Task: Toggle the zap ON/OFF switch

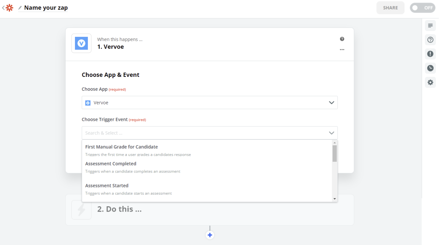Action: point(422,8)
